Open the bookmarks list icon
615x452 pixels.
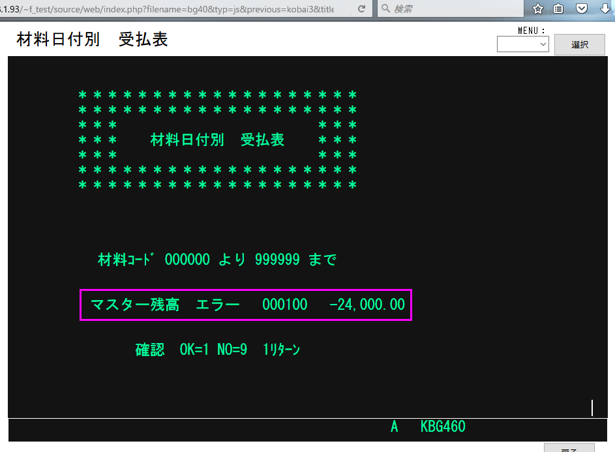click(x=559, y=8)
